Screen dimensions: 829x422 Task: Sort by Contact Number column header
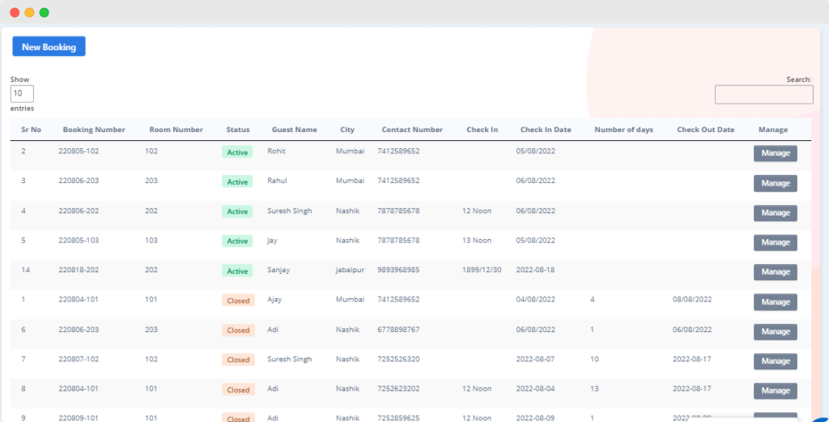412,130
